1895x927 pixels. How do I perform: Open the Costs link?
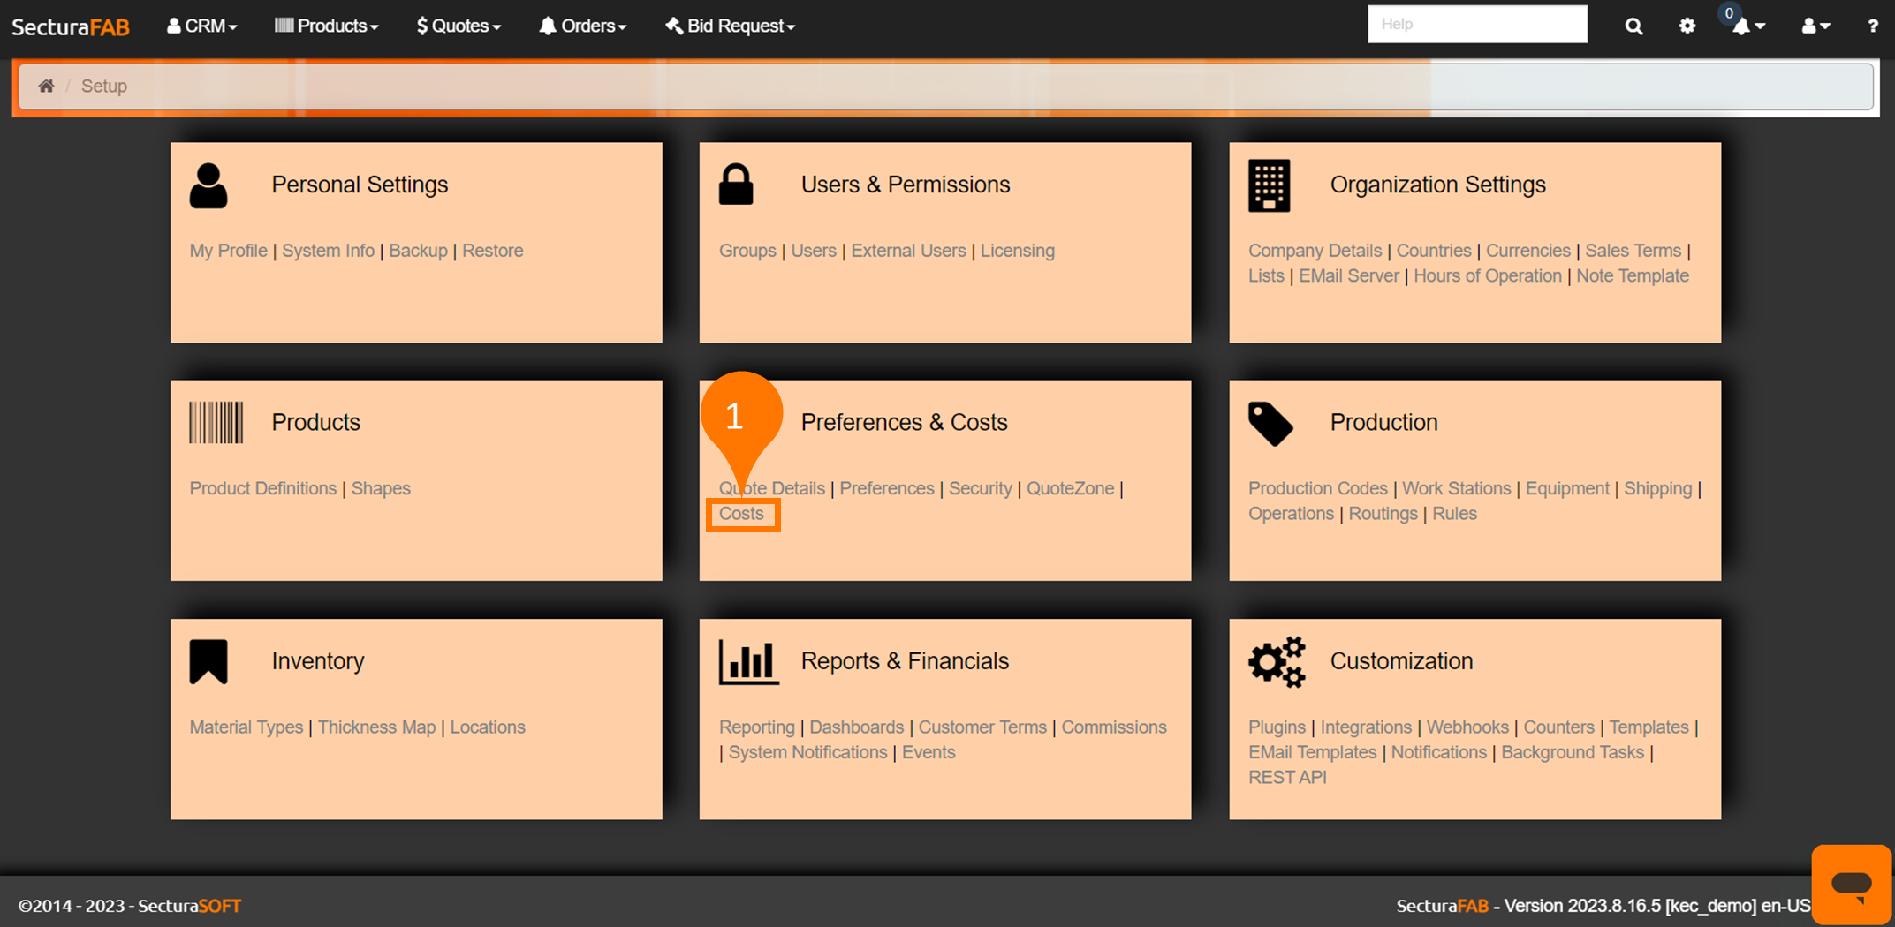coord(741,514)
